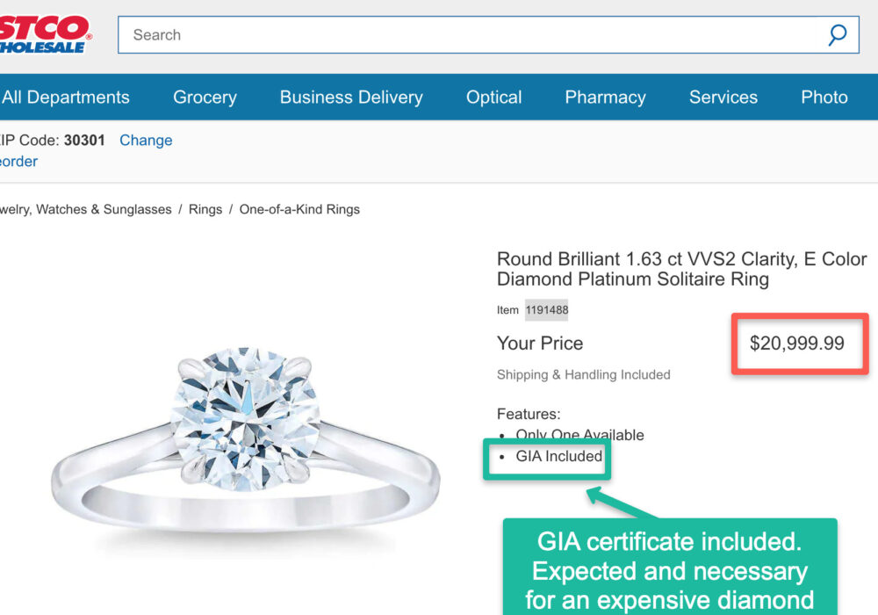Click the Costco Wholesale logo

click(x=44, y=34)
